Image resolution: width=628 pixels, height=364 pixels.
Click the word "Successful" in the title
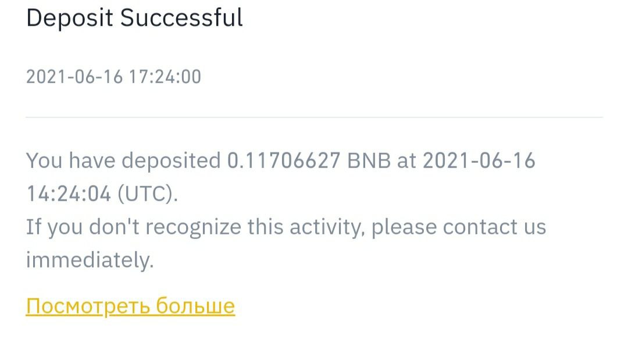181,18
